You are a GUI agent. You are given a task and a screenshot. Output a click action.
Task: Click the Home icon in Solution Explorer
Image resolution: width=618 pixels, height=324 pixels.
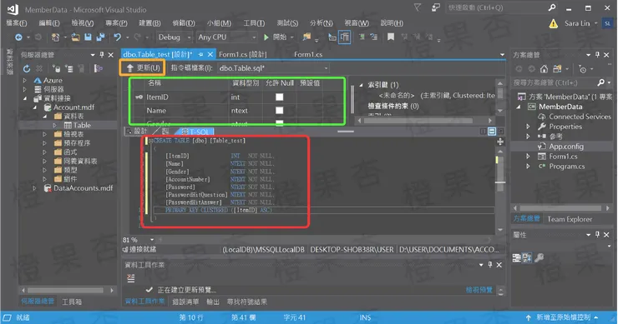click(x=544, y=69)
